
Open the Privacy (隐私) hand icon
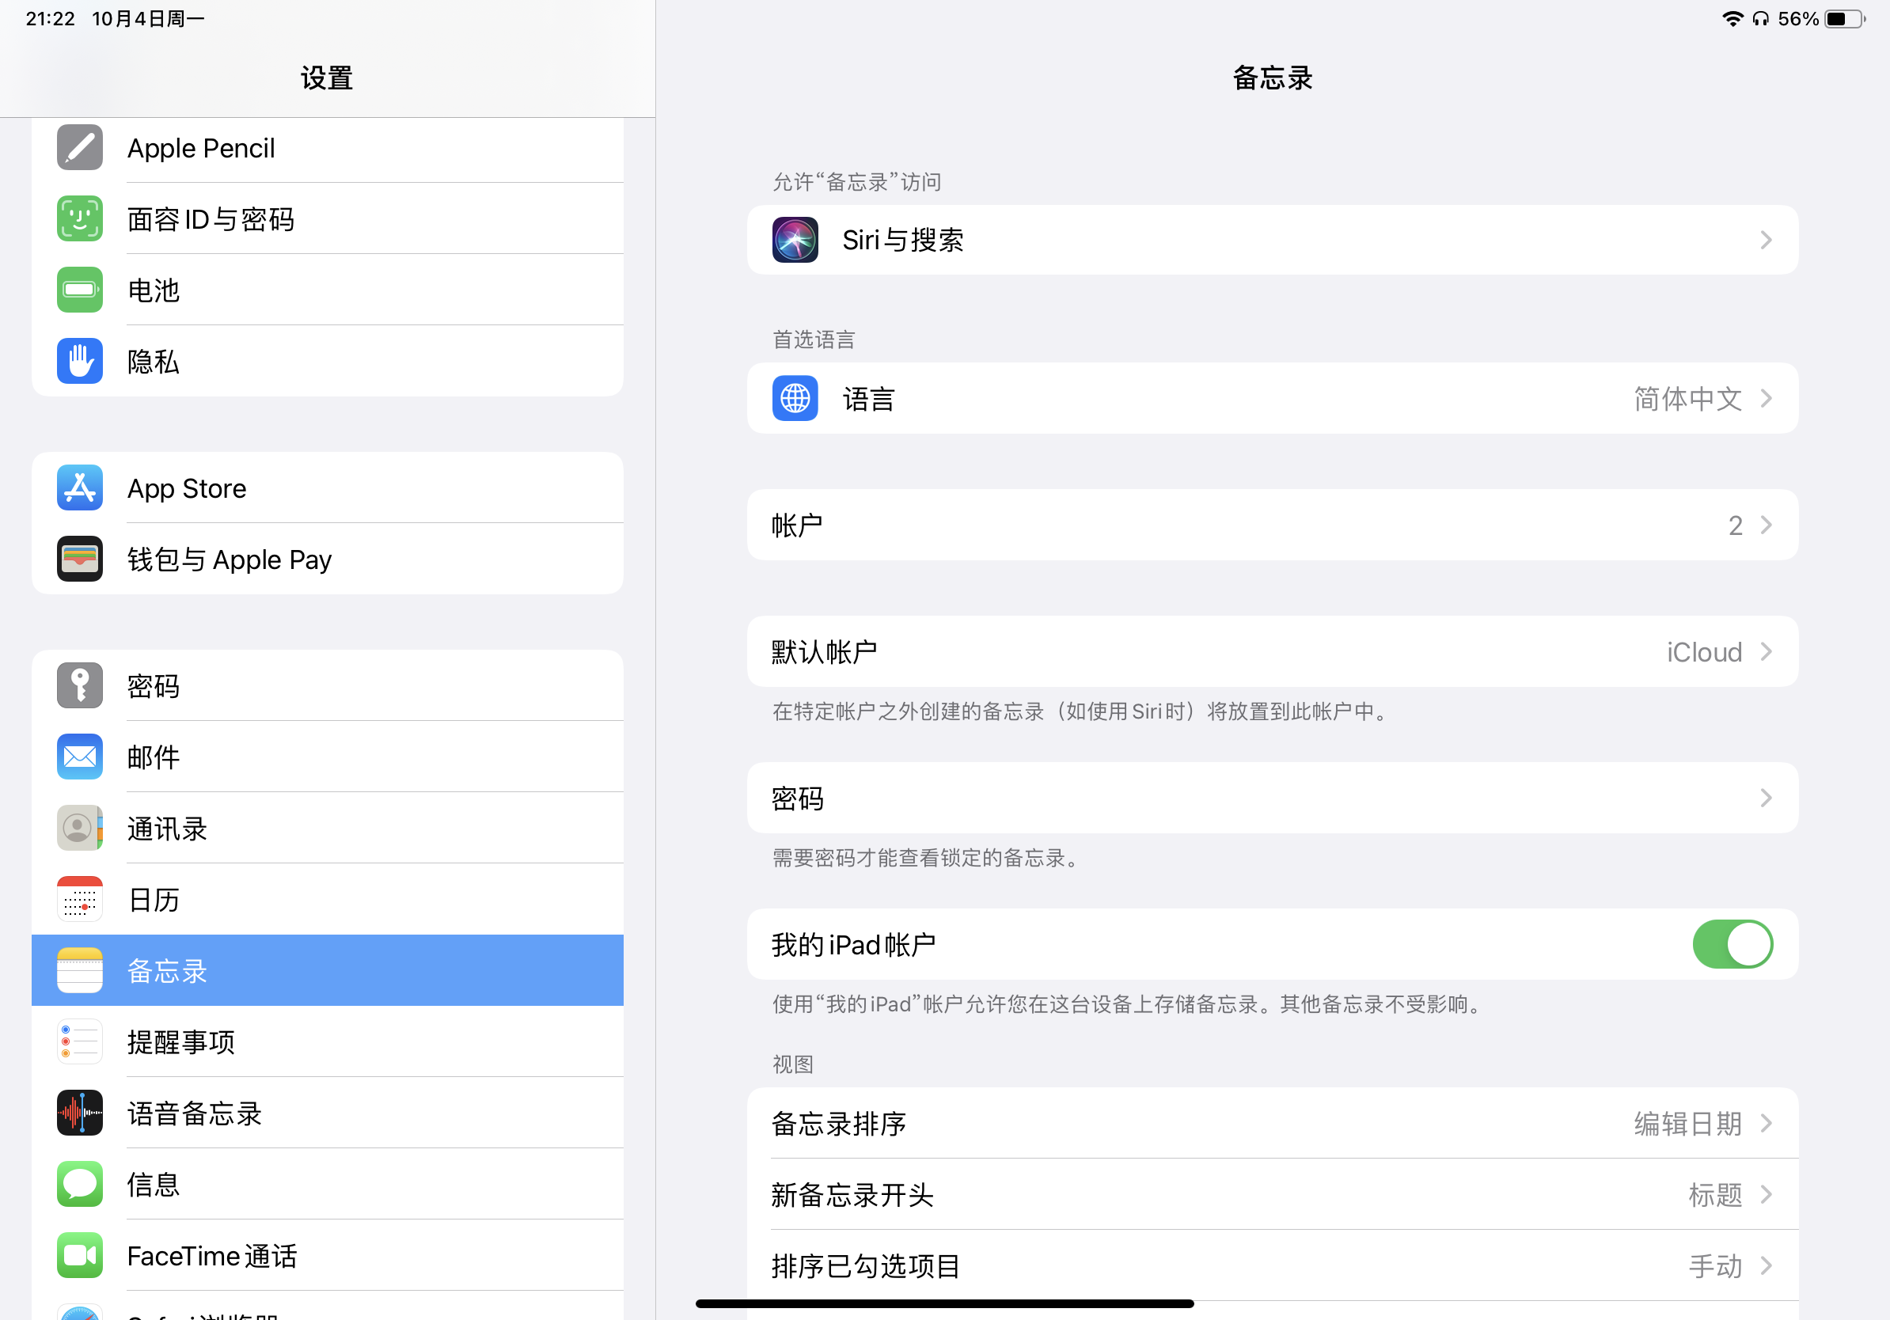click(x=80, y=362)
